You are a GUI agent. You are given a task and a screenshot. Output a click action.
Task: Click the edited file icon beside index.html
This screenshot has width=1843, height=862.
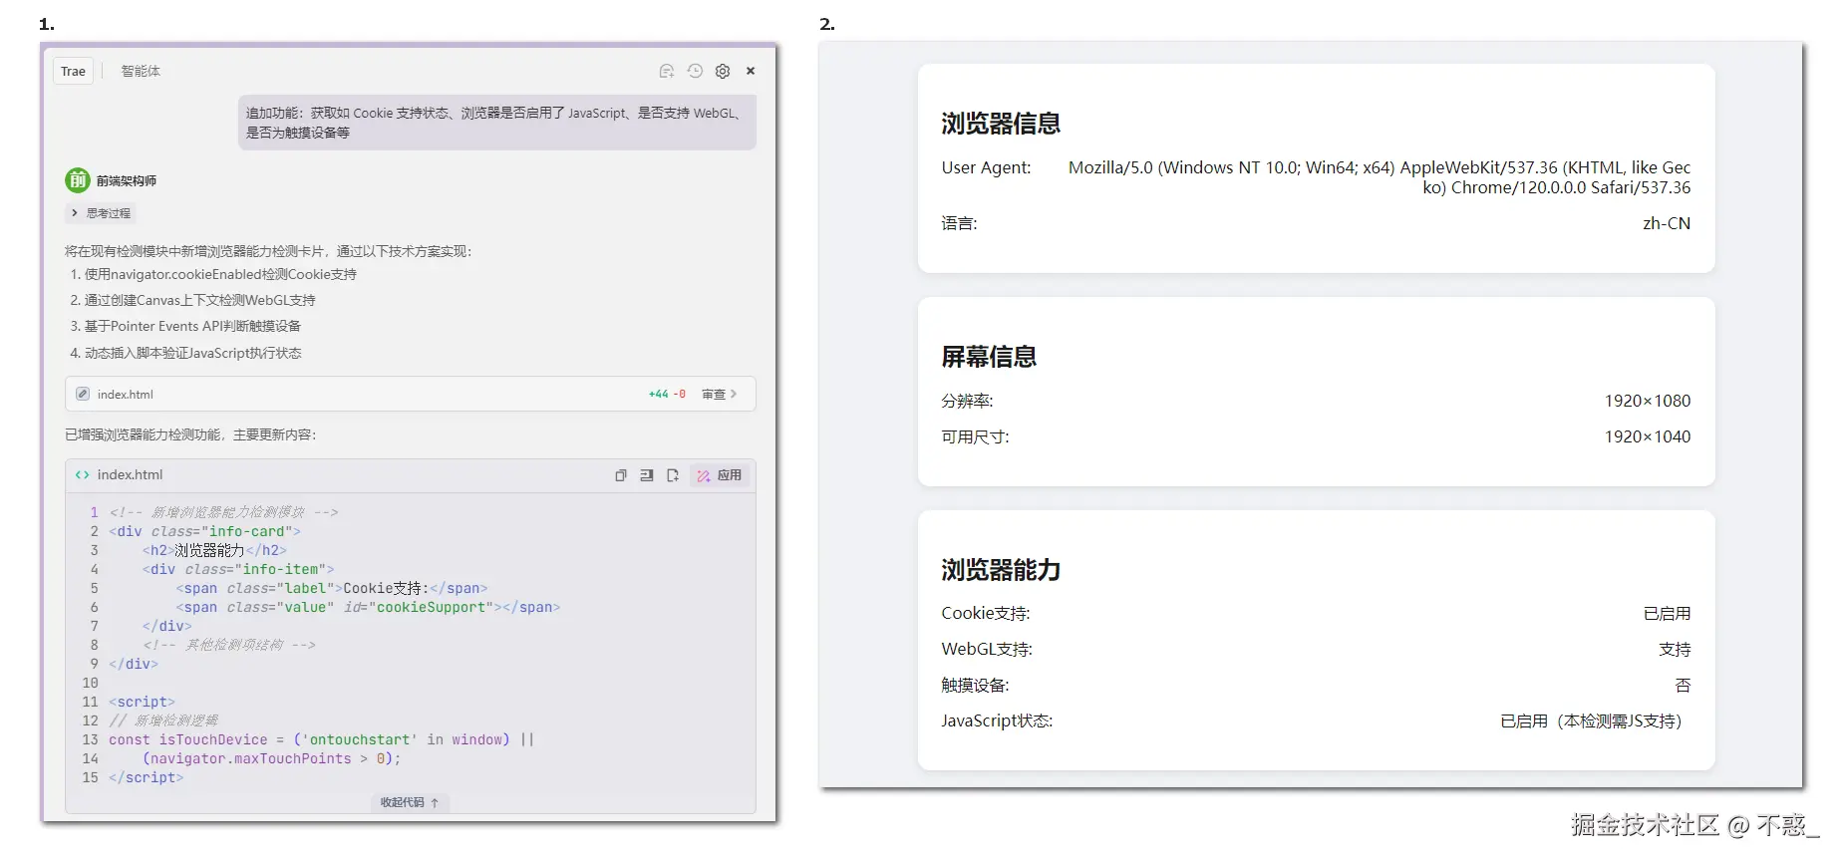[83, 394]
